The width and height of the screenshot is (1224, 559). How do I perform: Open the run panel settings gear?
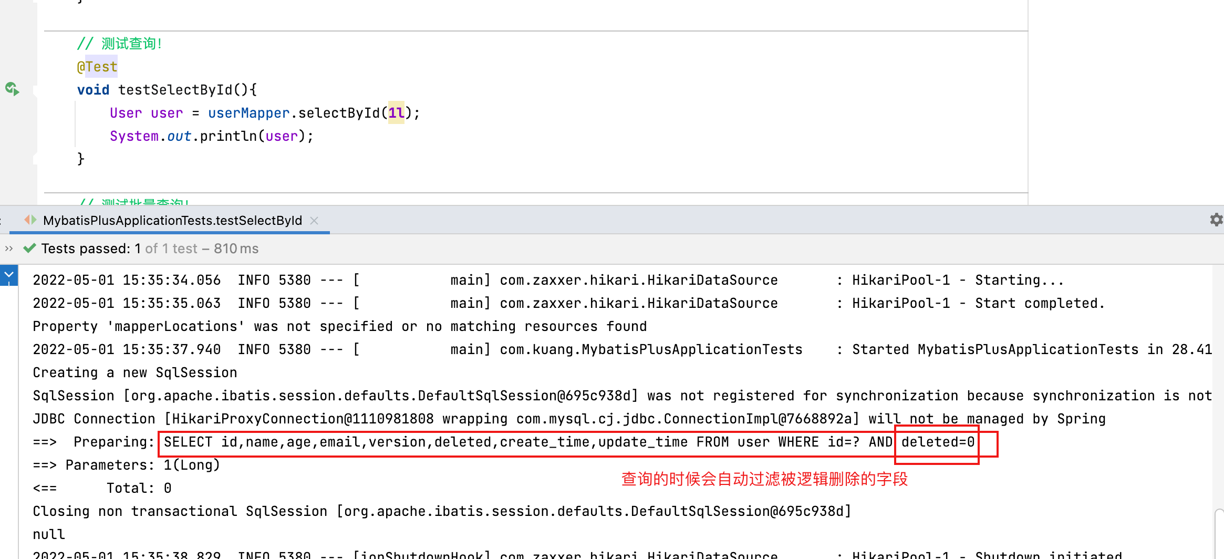point(1216,220)
